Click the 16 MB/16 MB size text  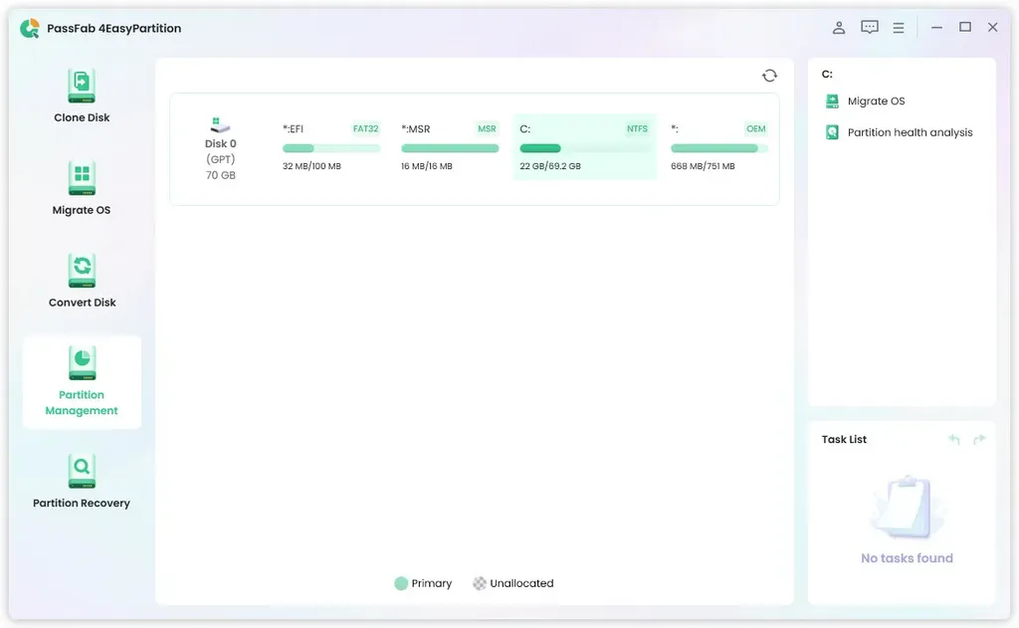pos(426,166)
